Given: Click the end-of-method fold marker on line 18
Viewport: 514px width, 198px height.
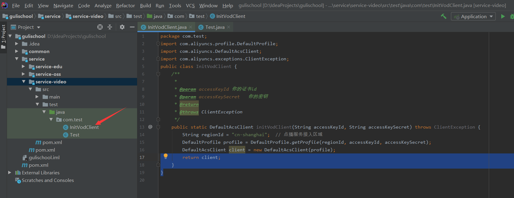Looking at the screenshot, I should pyautogui.click(x=158, y=165).
